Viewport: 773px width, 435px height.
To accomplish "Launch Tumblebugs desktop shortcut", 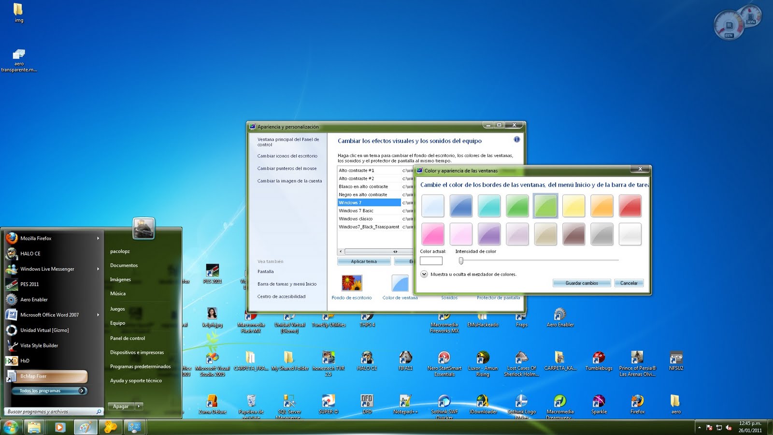I will point(599,361).
